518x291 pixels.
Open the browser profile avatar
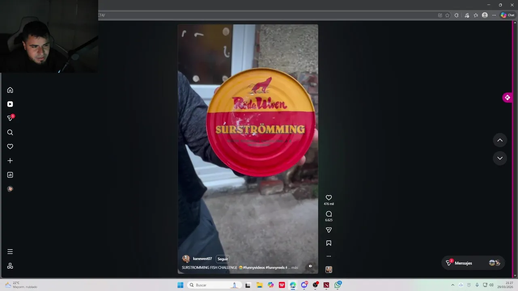(x=485, y=15)
